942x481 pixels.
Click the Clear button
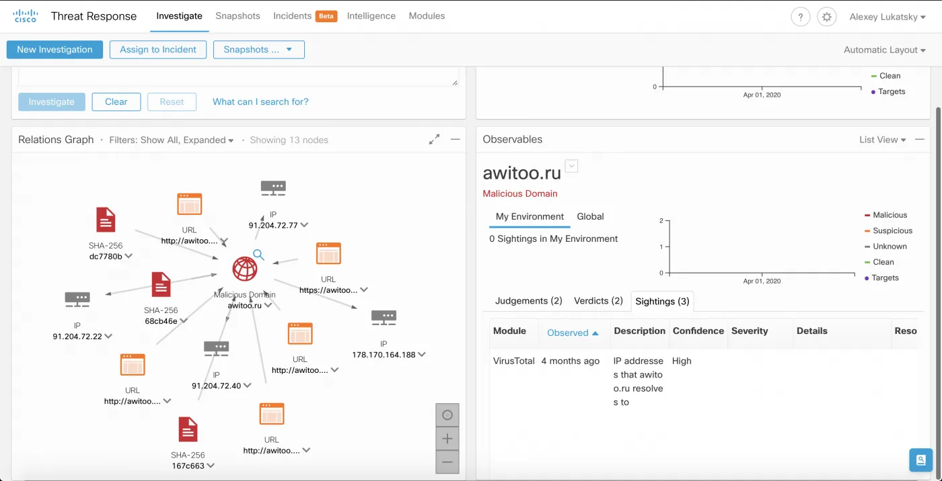[x=116, y=102]
